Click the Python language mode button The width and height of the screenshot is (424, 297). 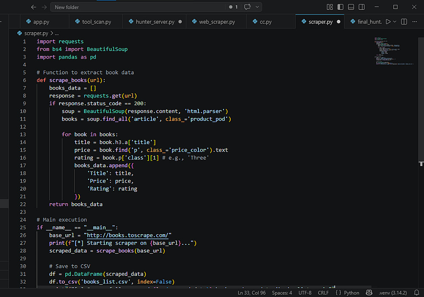coord(347,293)
